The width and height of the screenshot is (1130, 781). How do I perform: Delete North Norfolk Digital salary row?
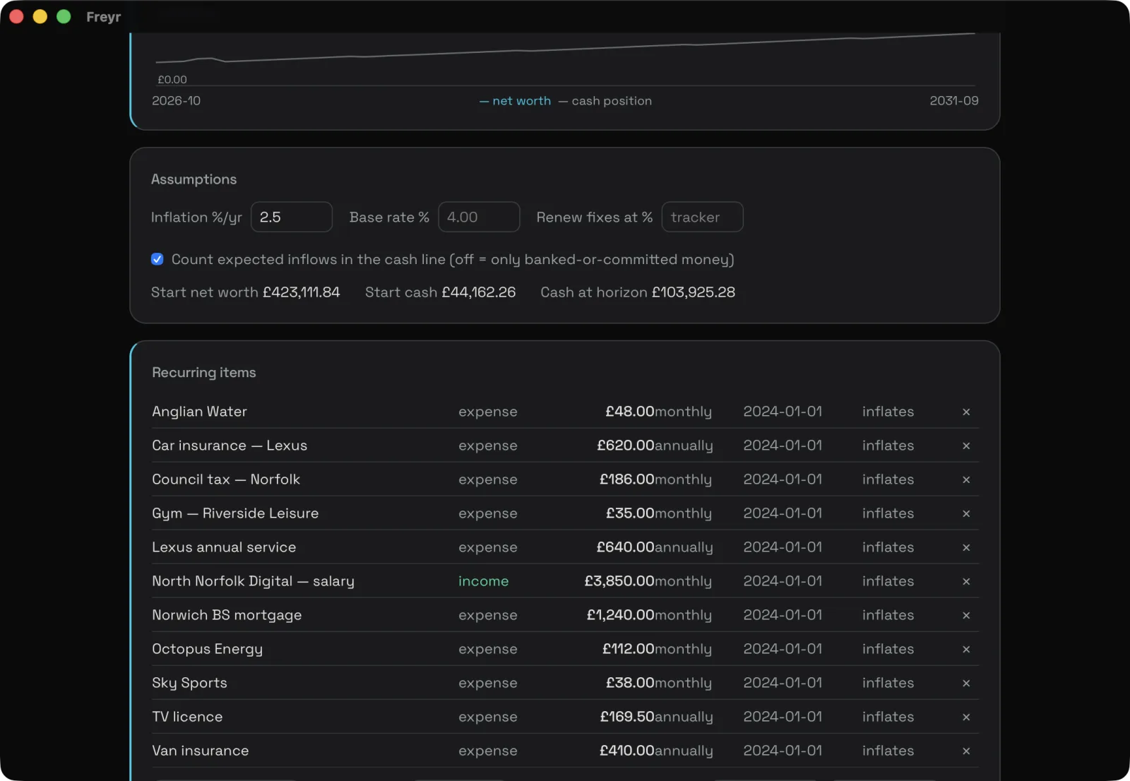(x=966, y=581)
